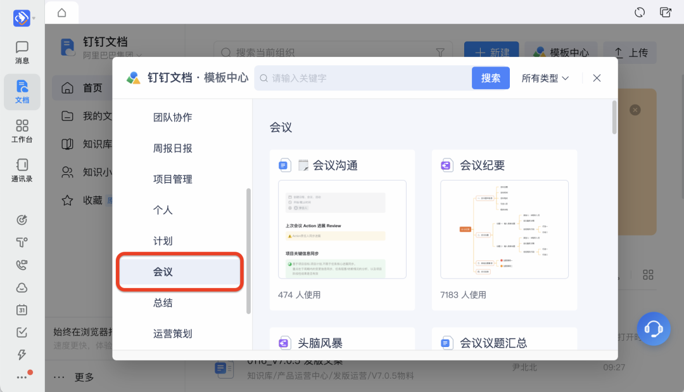Expand the 阿里巴巴集团 organization switcher
Screen dimensions: 684x392
click(x=113, y=56)
